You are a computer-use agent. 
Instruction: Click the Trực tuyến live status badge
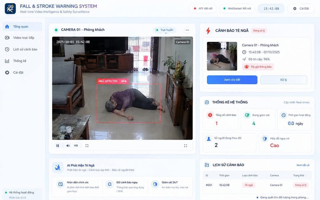point(164,30)
